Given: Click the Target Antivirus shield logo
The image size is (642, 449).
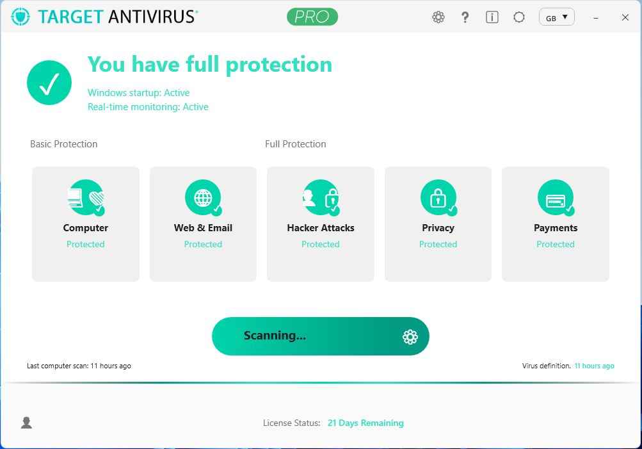Looking at the screenshot, I should click(x=21, y=17).
